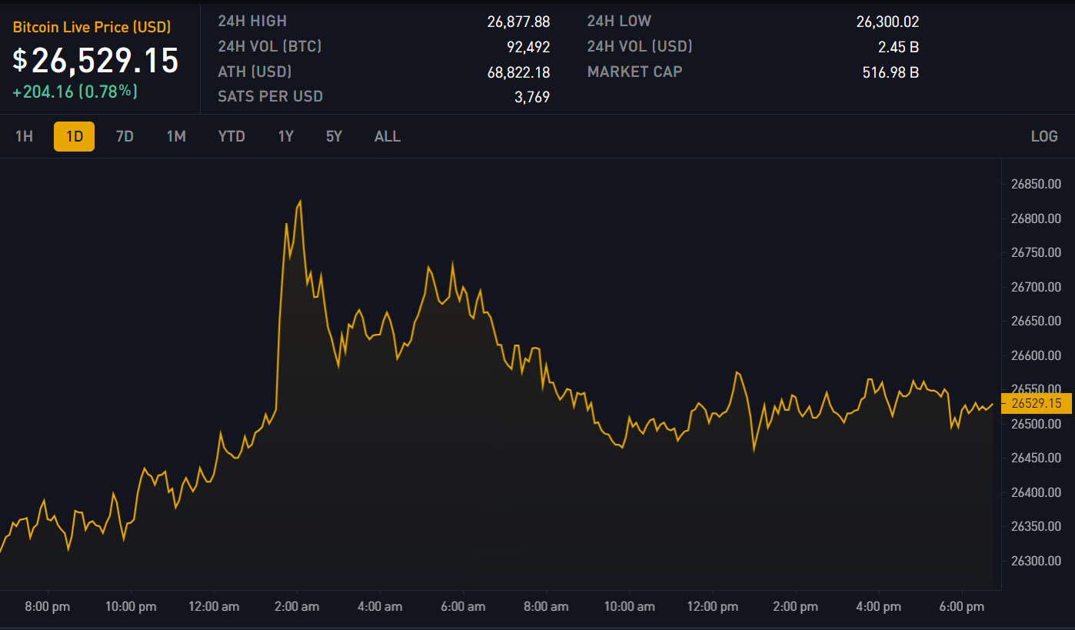The width and height of the screenshot is (1075, 630).
Task: Show ALL price history
Action: tap(387, 136)
